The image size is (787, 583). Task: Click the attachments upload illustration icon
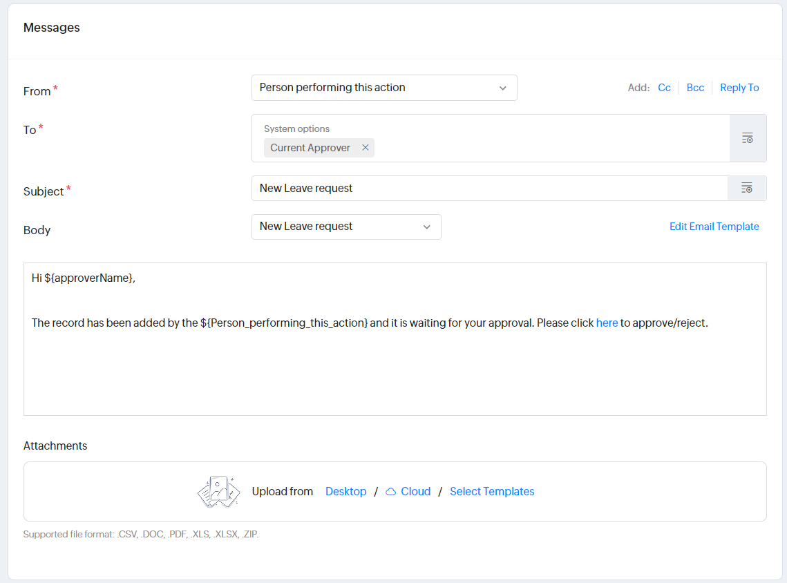click(x=218, y=492)
